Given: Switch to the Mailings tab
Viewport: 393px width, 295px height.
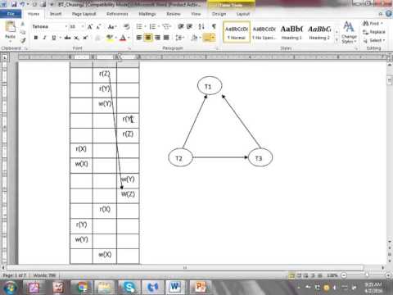Looking at the screenshot, I should (147, 14).
